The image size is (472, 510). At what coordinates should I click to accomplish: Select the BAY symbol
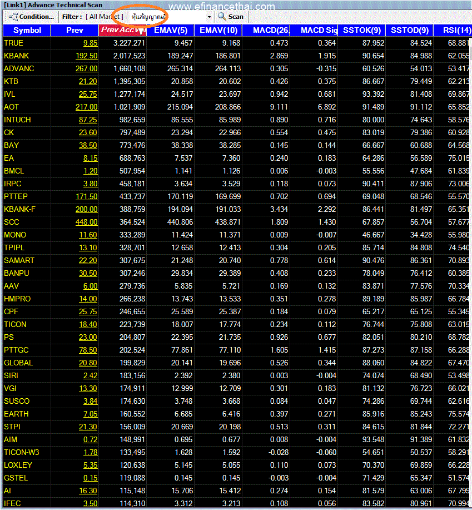11,145
